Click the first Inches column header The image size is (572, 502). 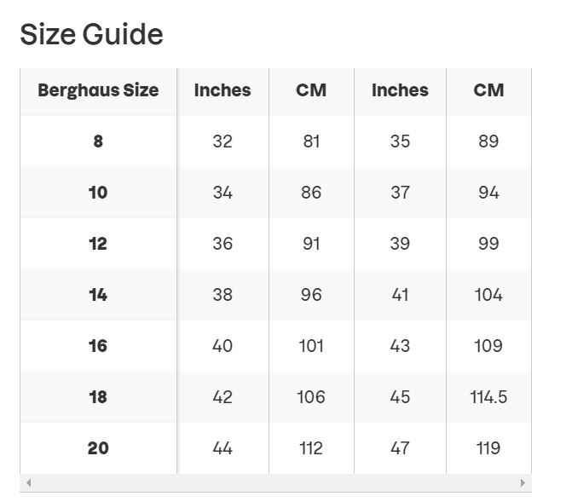[x=222, y=90]
